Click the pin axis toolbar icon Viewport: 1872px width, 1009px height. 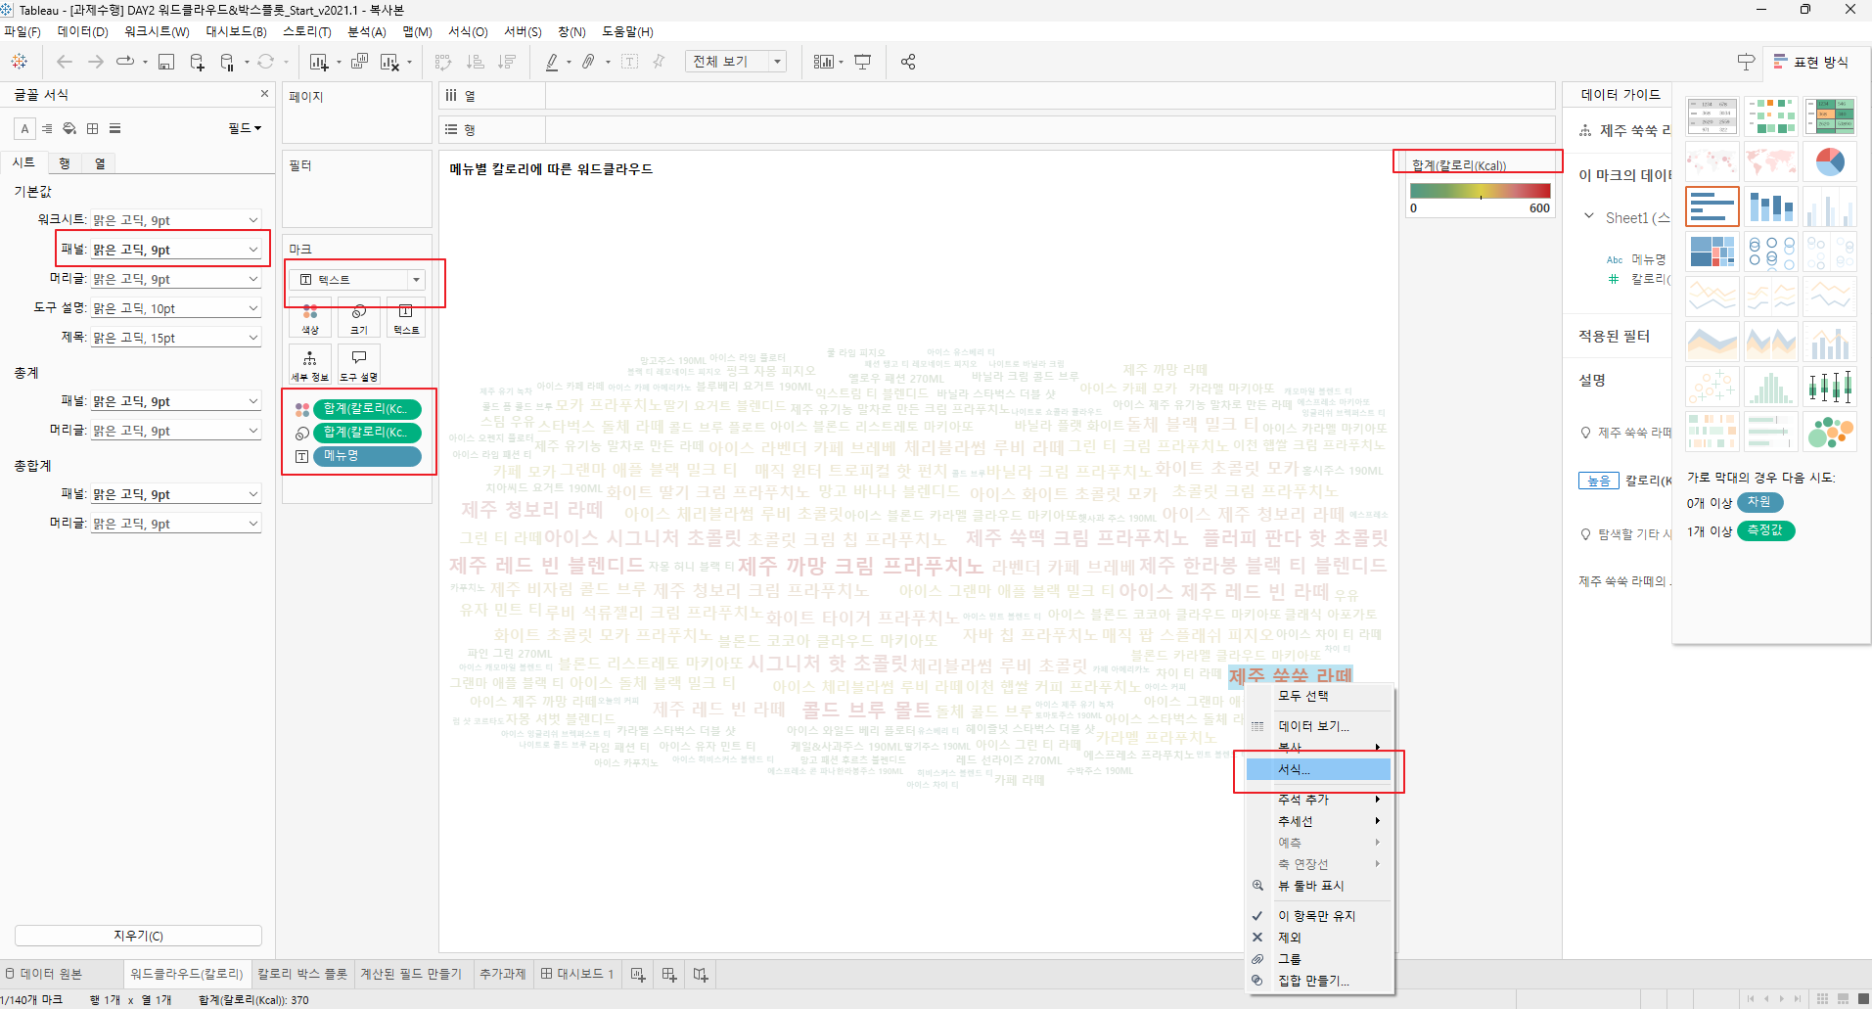point(659,62)
